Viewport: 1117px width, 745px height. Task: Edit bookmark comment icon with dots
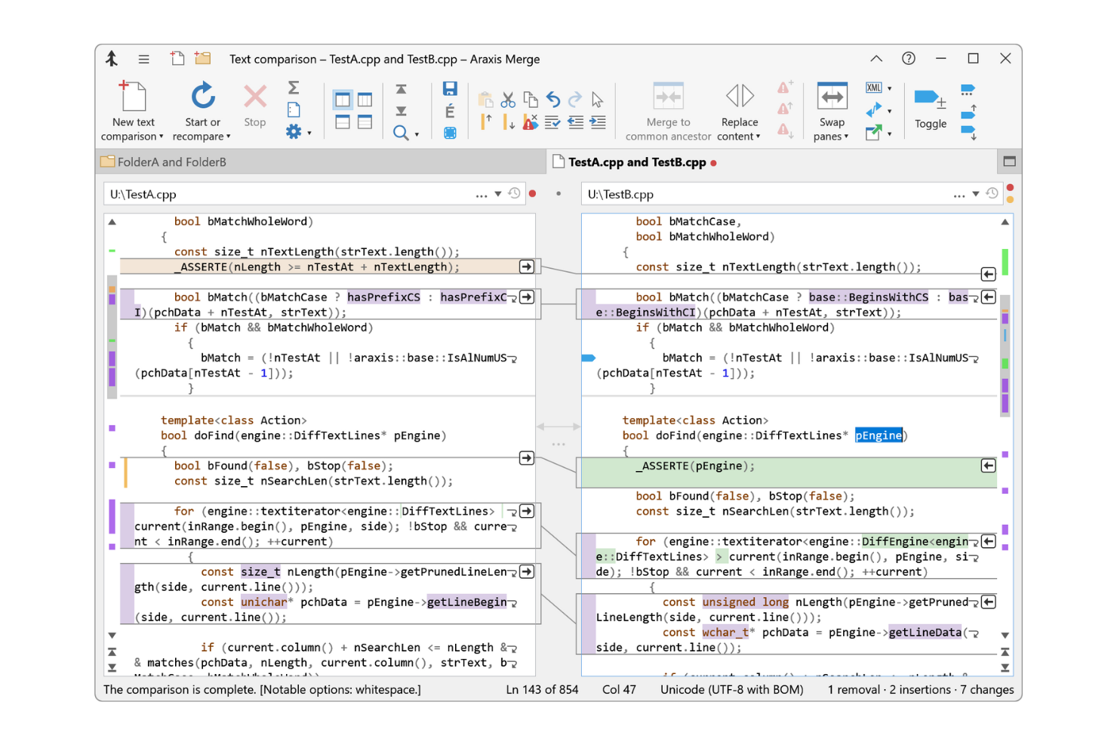tap(968, 89)
